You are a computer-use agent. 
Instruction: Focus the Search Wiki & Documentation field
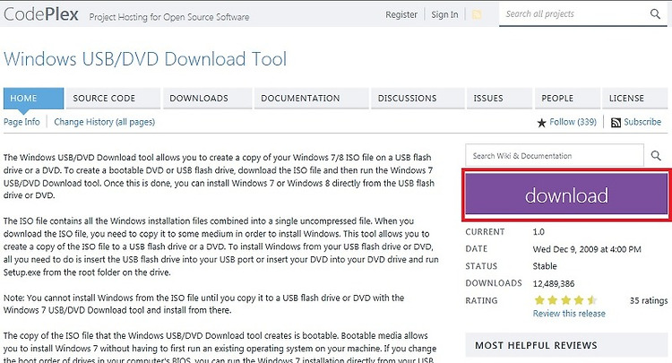tap(555, 156)
